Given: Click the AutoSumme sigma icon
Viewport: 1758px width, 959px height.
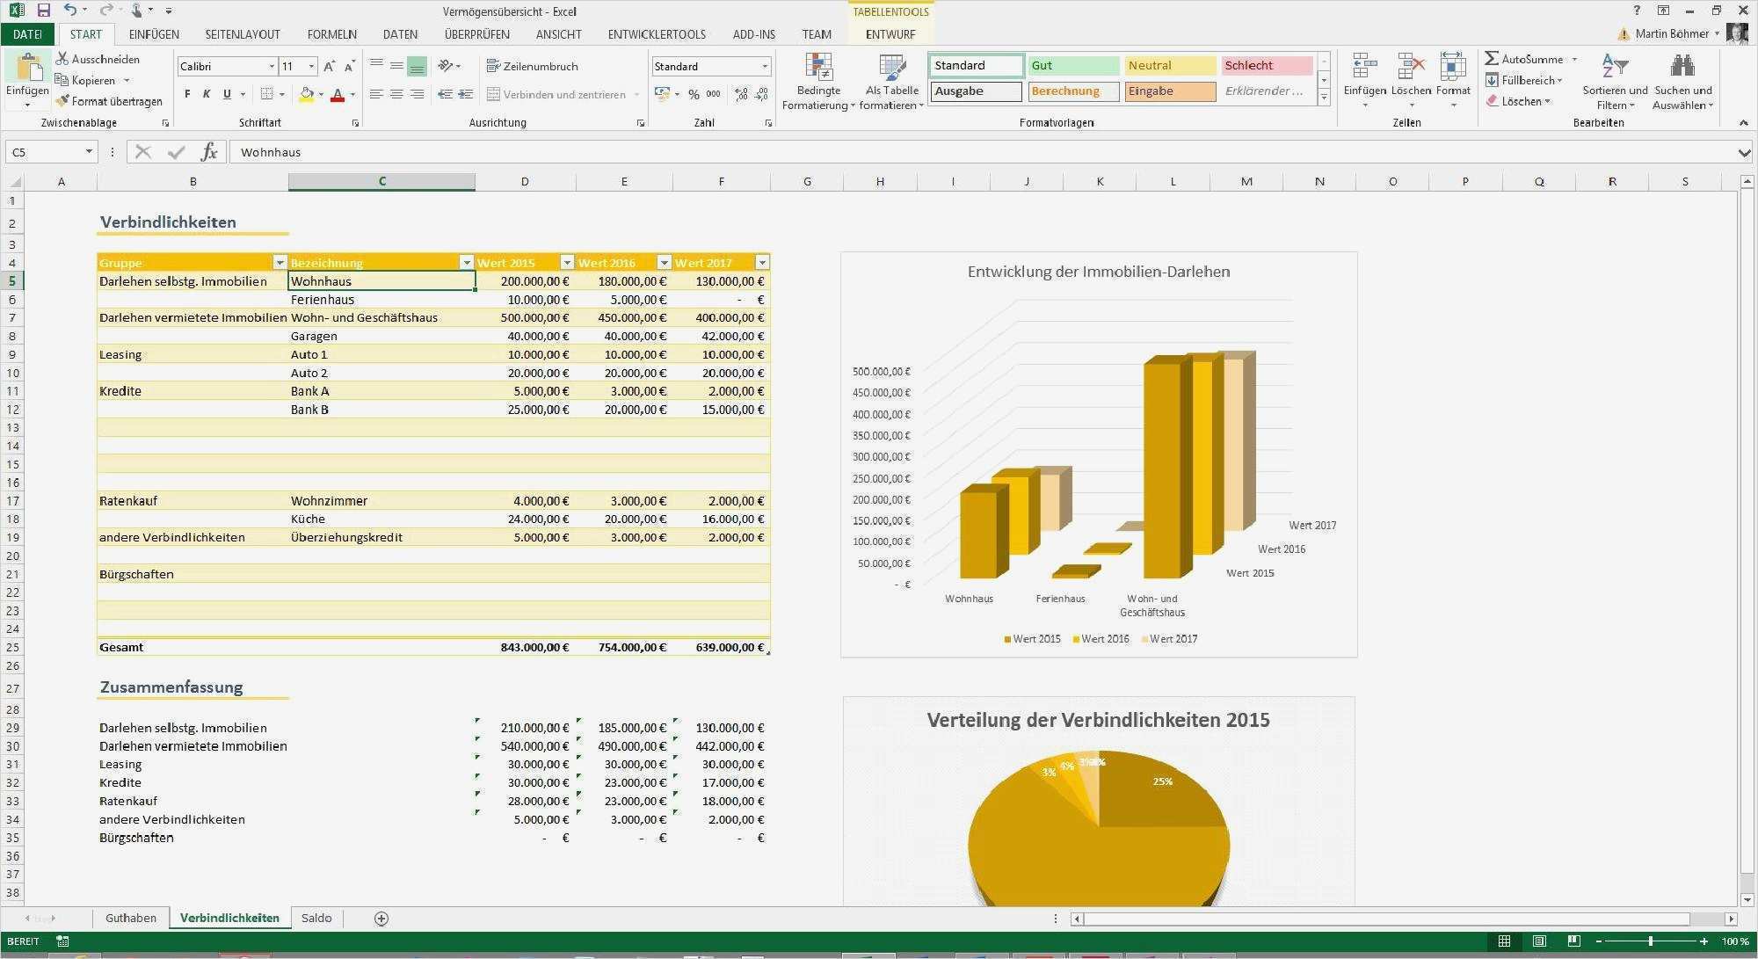Looking at the screenshot, I should [x=1492, y=59].
